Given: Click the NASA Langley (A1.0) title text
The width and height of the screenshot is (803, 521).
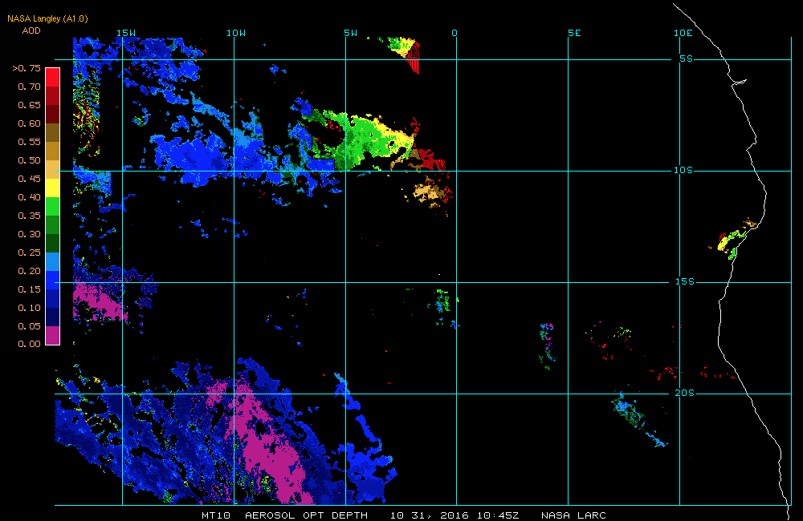Looking at the screenshot, I should pyautogui.click(x=47, y=19).
